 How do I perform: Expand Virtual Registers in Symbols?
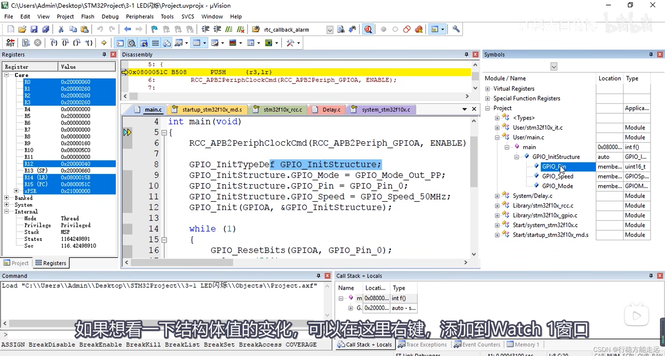point(487,89)
